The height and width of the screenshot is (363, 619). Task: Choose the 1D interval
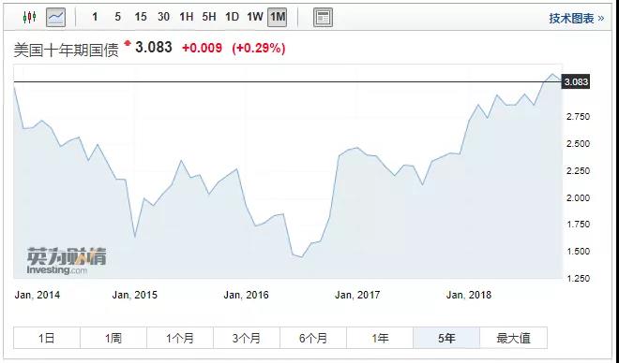point(233,17)
